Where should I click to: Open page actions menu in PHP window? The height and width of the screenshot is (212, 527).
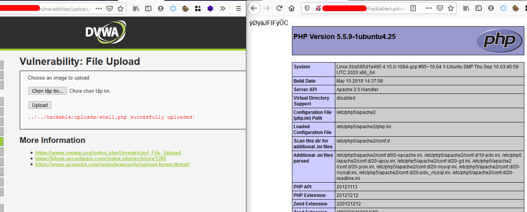429,8
